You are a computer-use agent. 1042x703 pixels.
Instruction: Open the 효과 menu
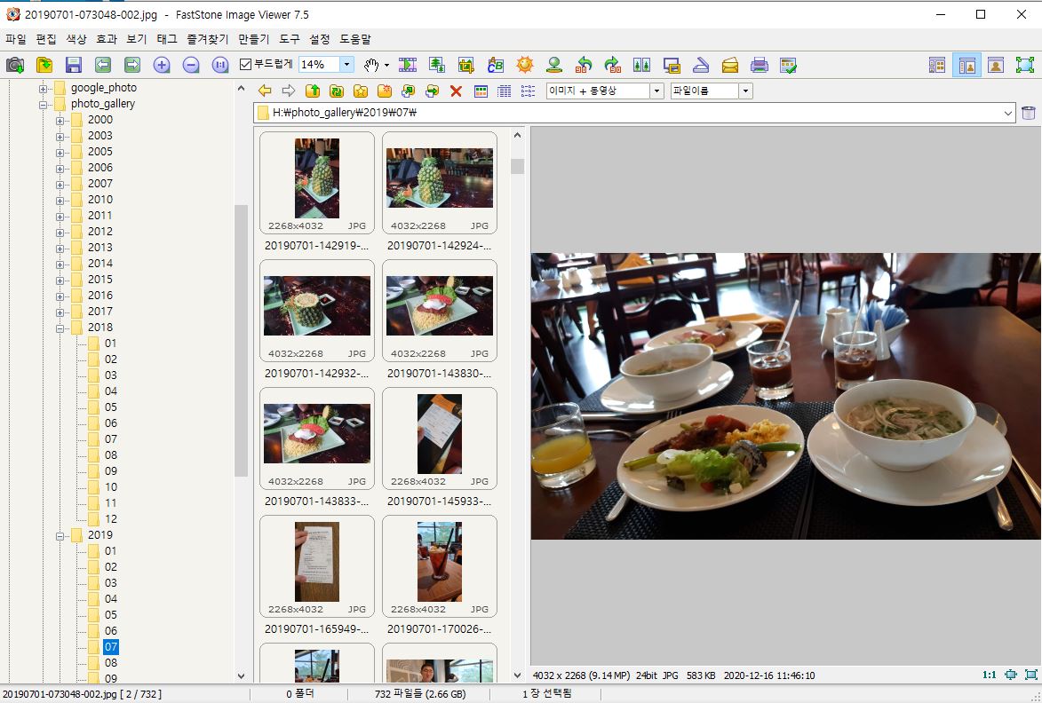pyautogui.click(x=107, y=39)
